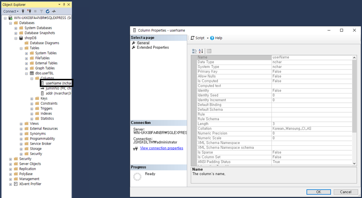Expand the Indexes folder
This screenshot has height=198, width=362.
click(x=32, y=114)
